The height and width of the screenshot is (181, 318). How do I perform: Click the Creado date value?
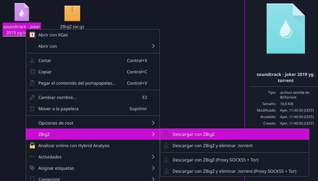(297, 123)
